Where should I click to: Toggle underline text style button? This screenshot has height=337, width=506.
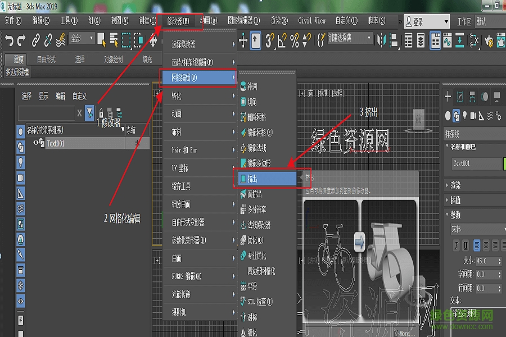point(466,245)
